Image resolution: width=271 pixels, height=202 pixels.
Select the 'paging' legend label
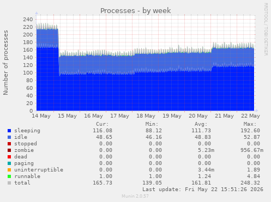(x=24, y=163)
